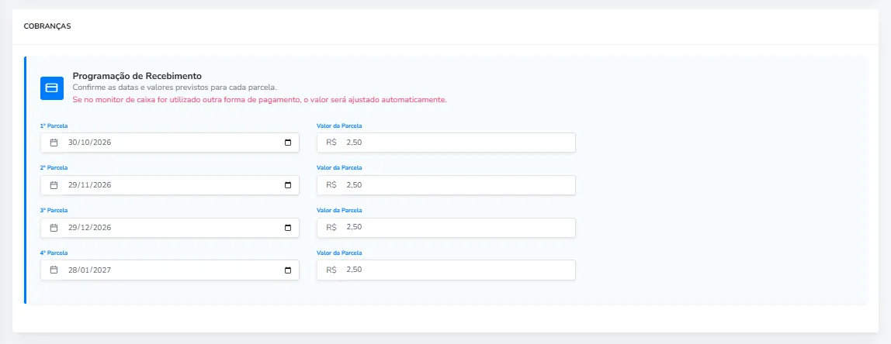Click the 3ª Parcela label
Screen dimensions: 891x344
click(x=54, y=210)
